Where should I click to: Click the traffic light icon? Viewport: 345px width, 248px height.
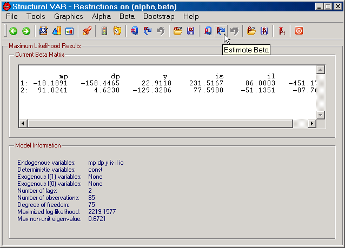click(104, 31)
